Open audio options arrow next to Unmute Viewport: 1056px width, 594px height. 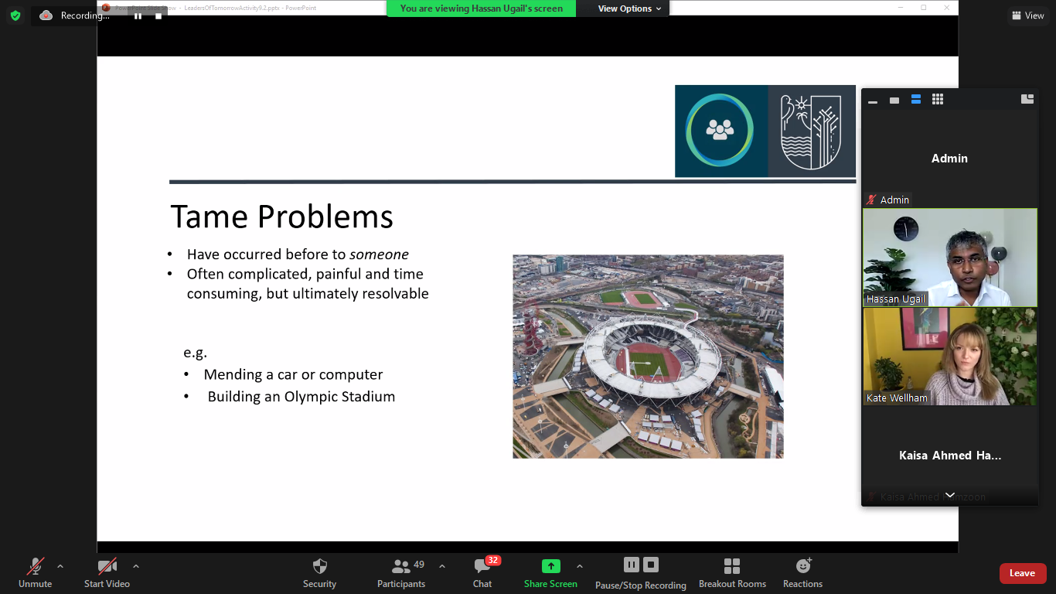click(x=60, y=566)
